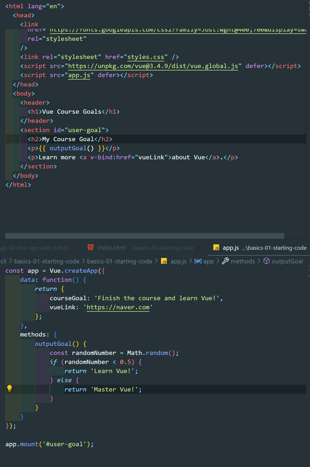
Task: Click the Math.random() call
Action: (x=151, y=353)
